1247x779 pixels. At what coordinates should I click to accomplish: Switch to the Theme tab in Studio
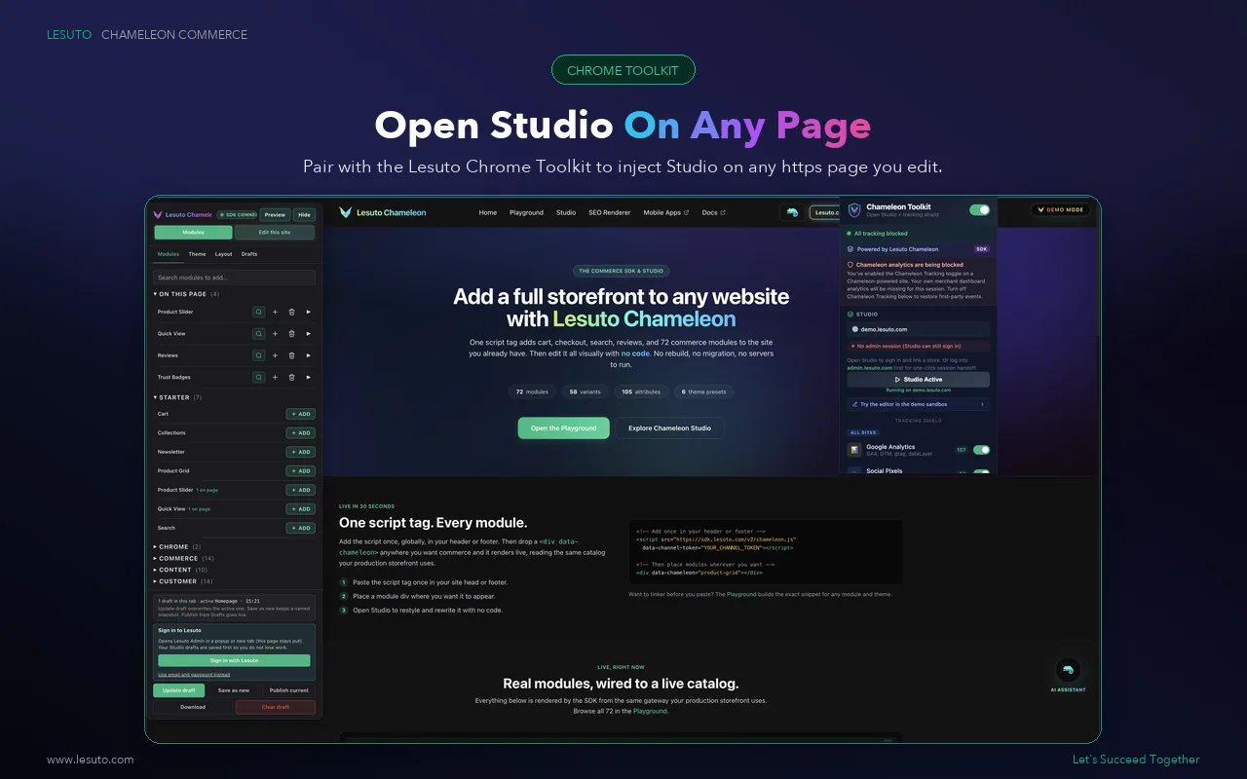[197, 254]
